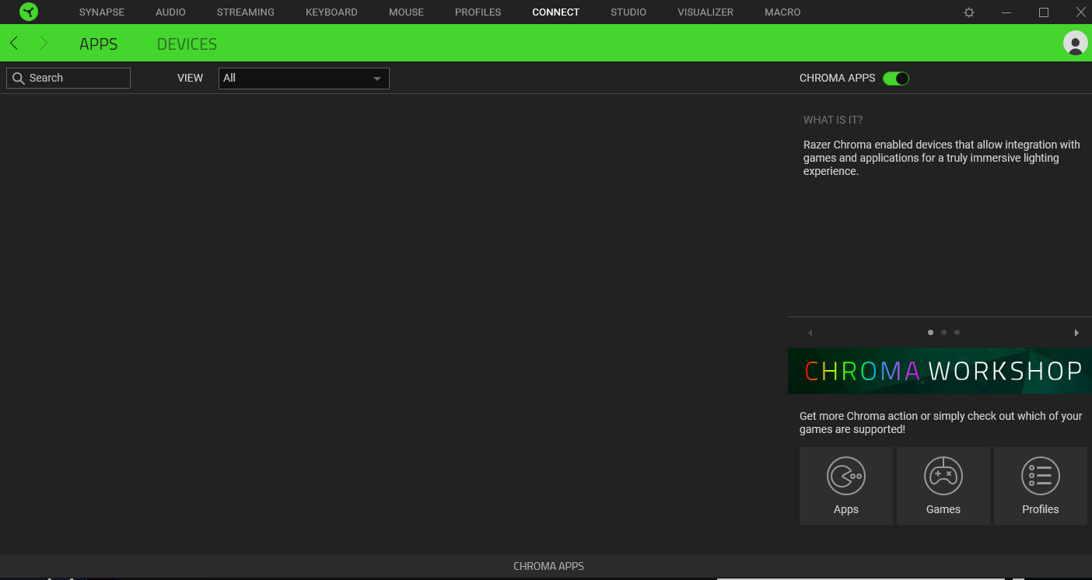Image resolution: width=1092 pixels, height=580 pixels.
Task: Click the Chroma Workshop banner
Action: tap(940, 371)
